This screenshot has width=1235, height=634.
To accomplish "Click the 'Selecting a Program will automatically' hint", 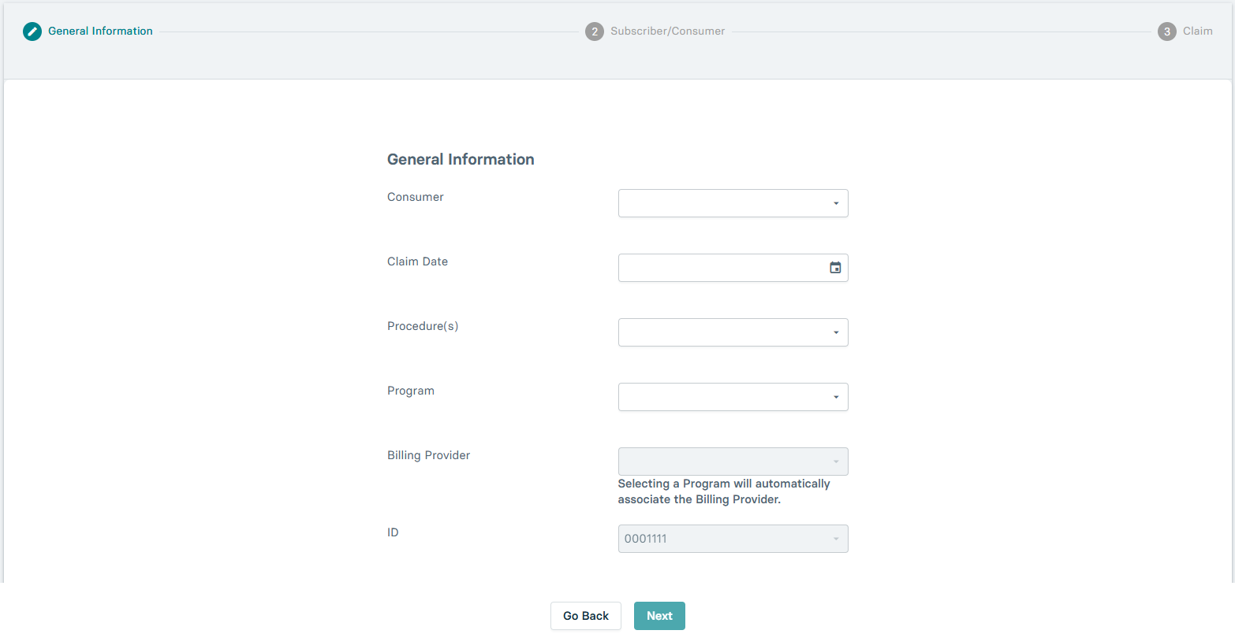I will pos(724,491).
